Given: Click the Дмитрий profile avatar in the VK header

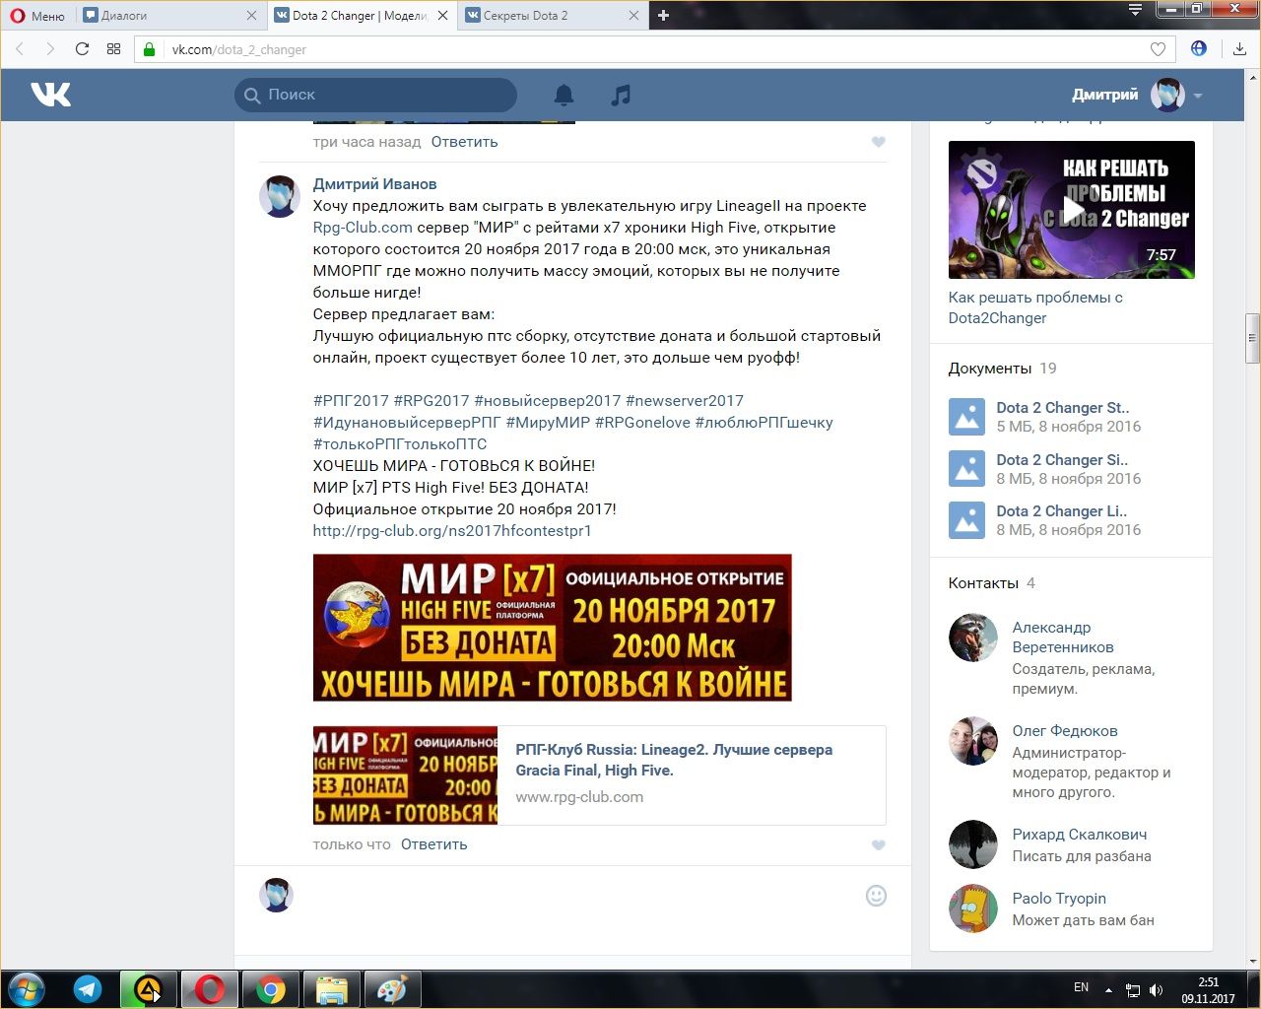Looking at the screenshot, I should (1167, 95).
